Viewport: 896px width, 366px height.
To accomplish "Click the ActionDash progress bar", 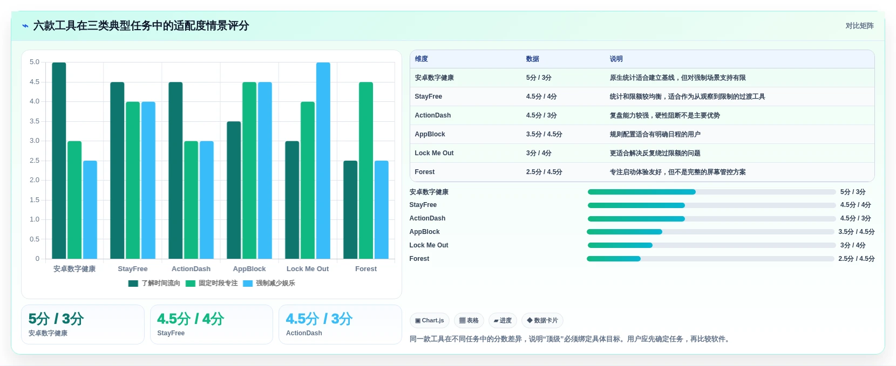I will coord(711,219).
